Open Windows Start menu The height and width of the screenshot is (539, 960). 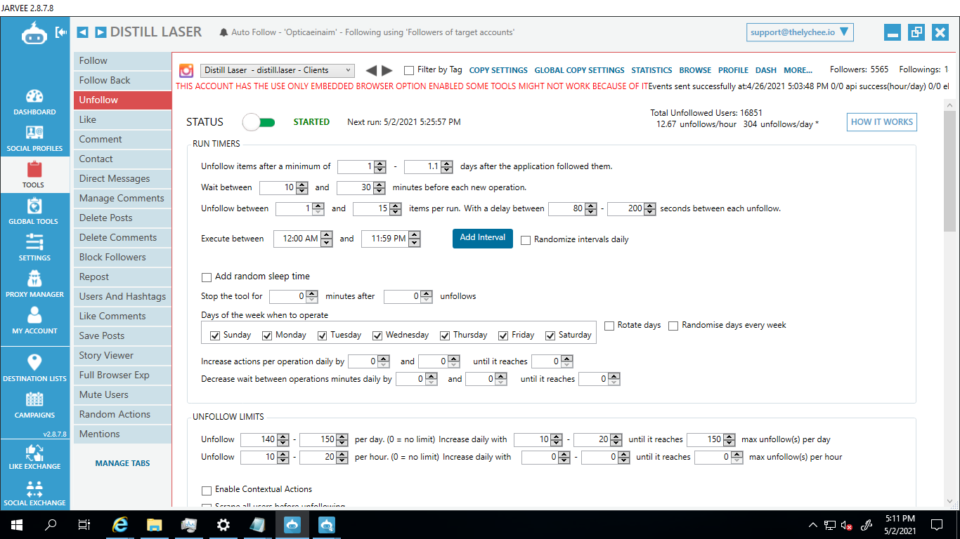pos(17,524)
